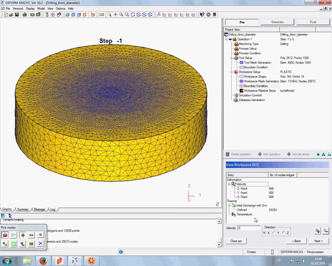The width and height of the screenshot is (332, 266).
Task: Switch to the Summary tab
Action: [x=23, y=209]
